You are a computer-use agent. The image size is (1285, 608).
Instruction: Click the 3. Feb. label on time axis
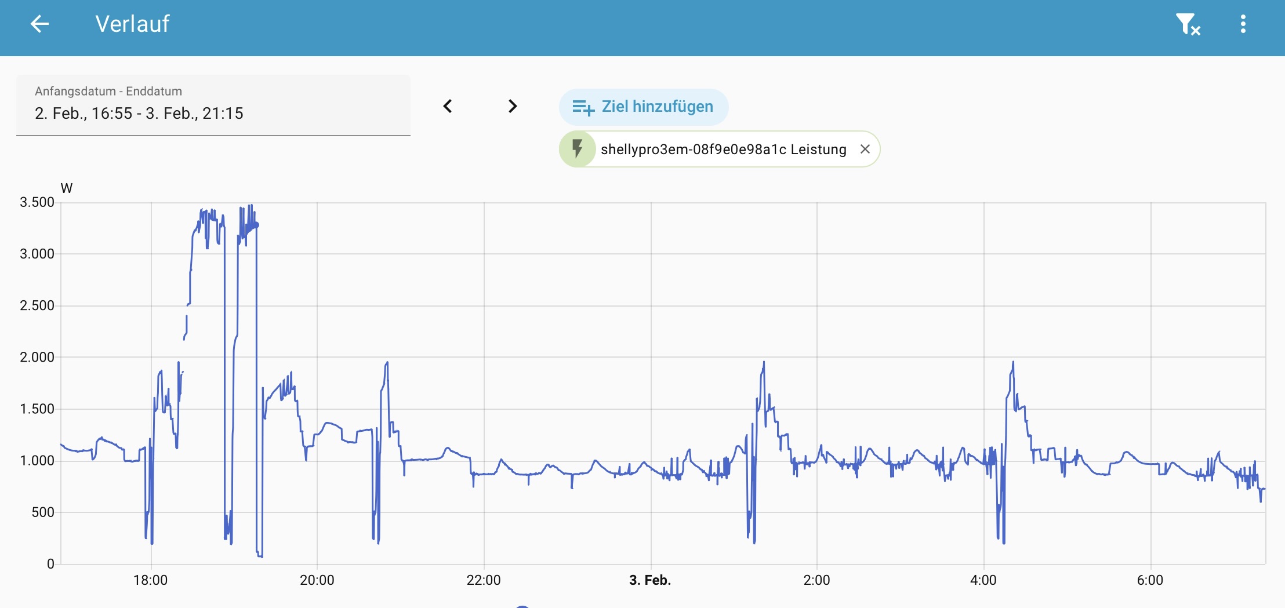[650, 580]
